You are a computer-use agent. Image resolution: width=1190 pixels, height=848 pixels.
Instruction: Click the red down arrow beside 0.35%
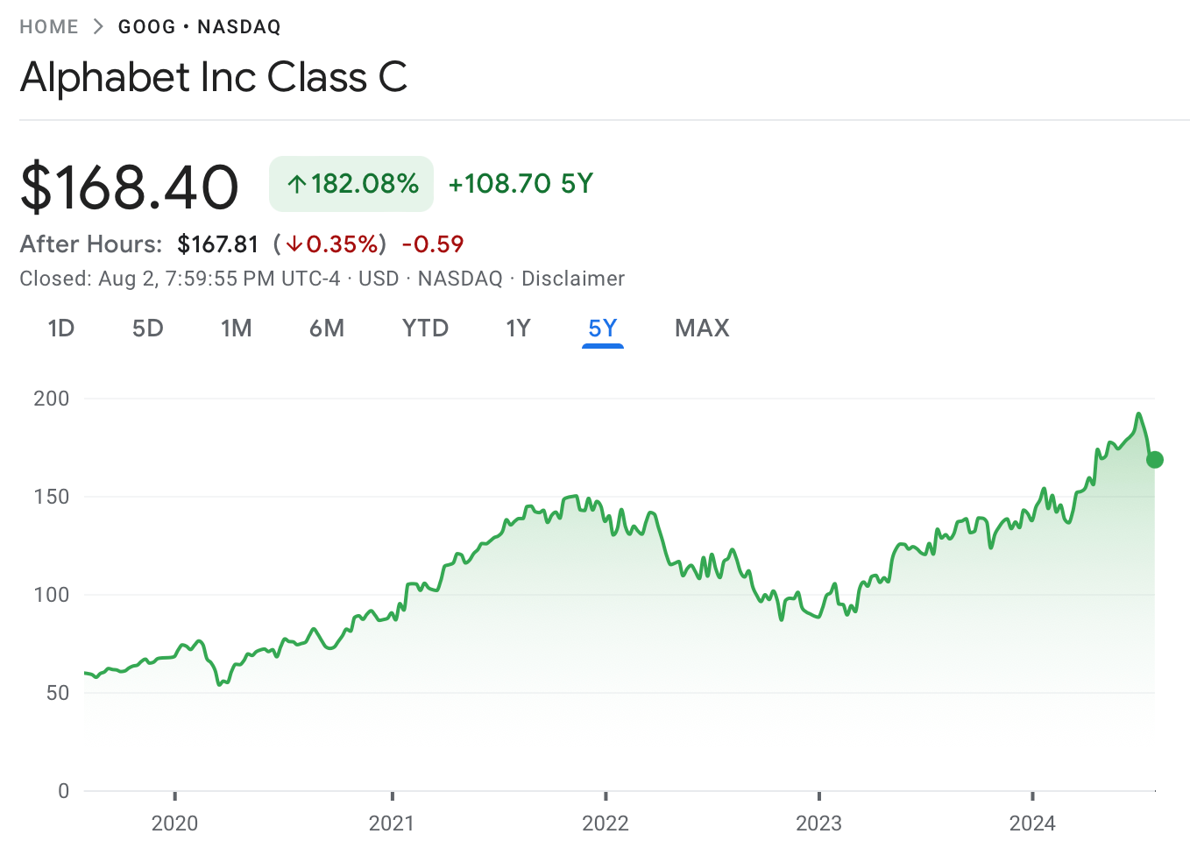(294, 244)
